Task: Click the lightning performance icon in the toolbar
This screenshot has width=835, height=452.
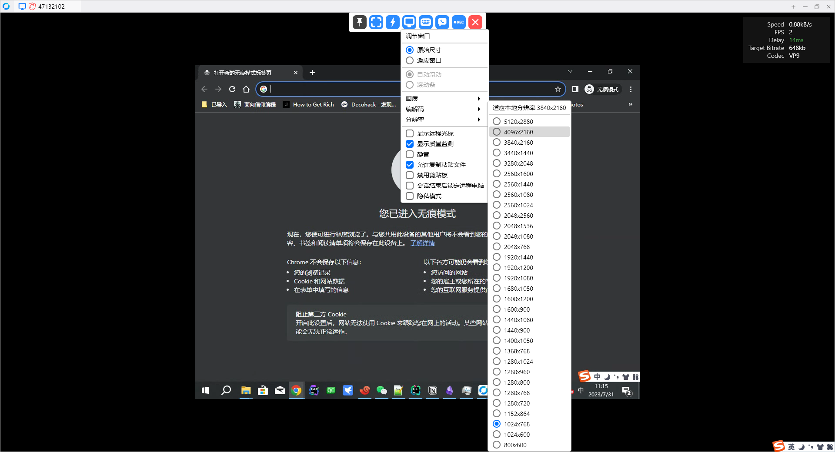Action: (392, 22)
